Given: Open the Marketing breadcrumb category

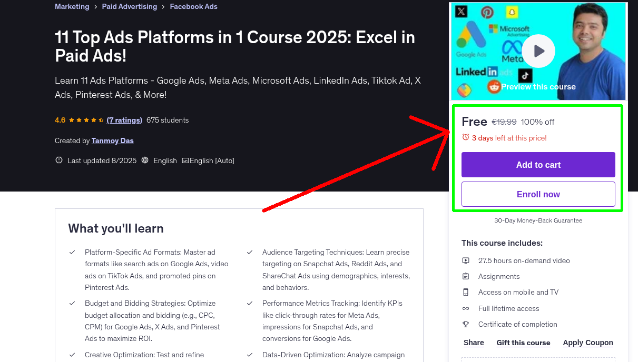Looking at the screenshot, I should [x=72, y=6].
